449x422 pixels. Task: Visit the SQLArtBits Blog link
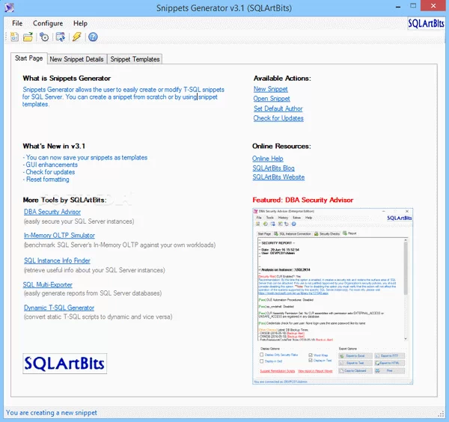point(273,168)
